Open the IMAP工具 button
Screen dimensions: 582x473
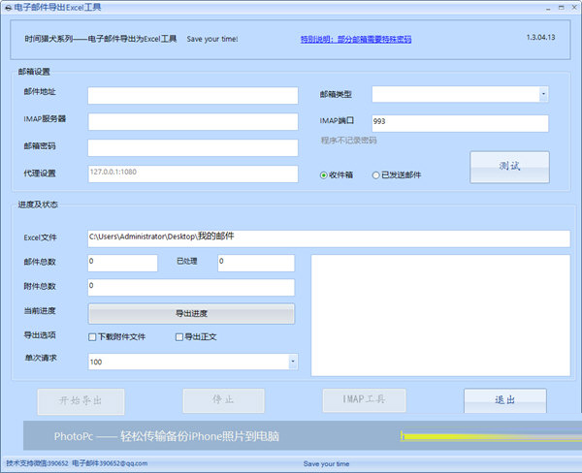364,400
